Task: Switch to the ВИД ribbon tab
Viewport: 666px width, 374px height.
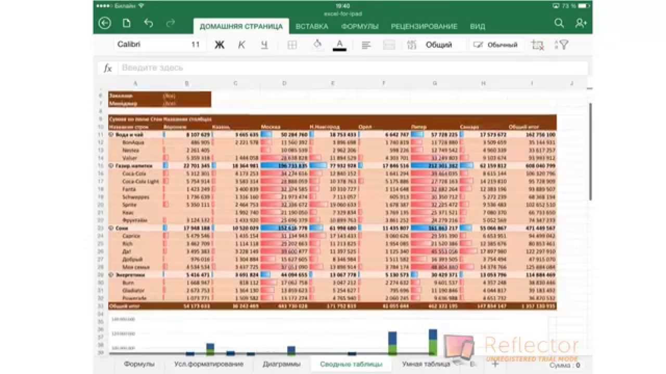Action: (x=478, y=26)
